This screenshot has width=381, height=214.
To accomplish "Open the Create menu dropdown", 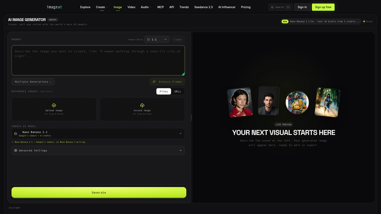I will click(102, 7).
